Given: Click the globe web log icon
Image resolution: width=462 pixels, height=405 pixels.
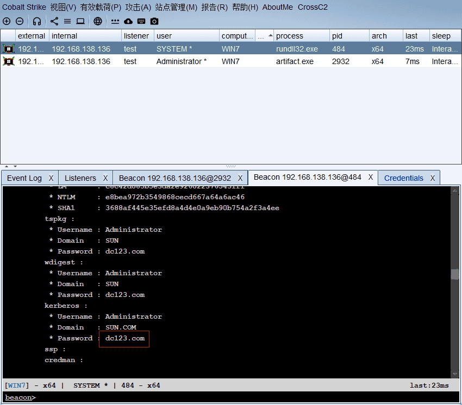Looking at the screenshot, I should click(x=98, y=21).
